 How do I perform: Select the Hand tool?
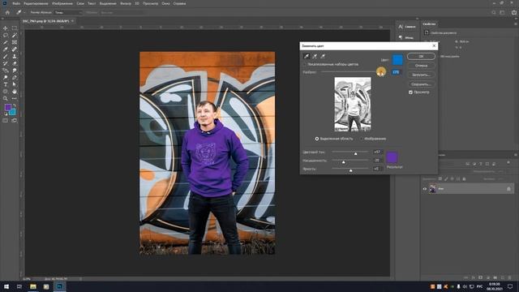tap(15, 92)
